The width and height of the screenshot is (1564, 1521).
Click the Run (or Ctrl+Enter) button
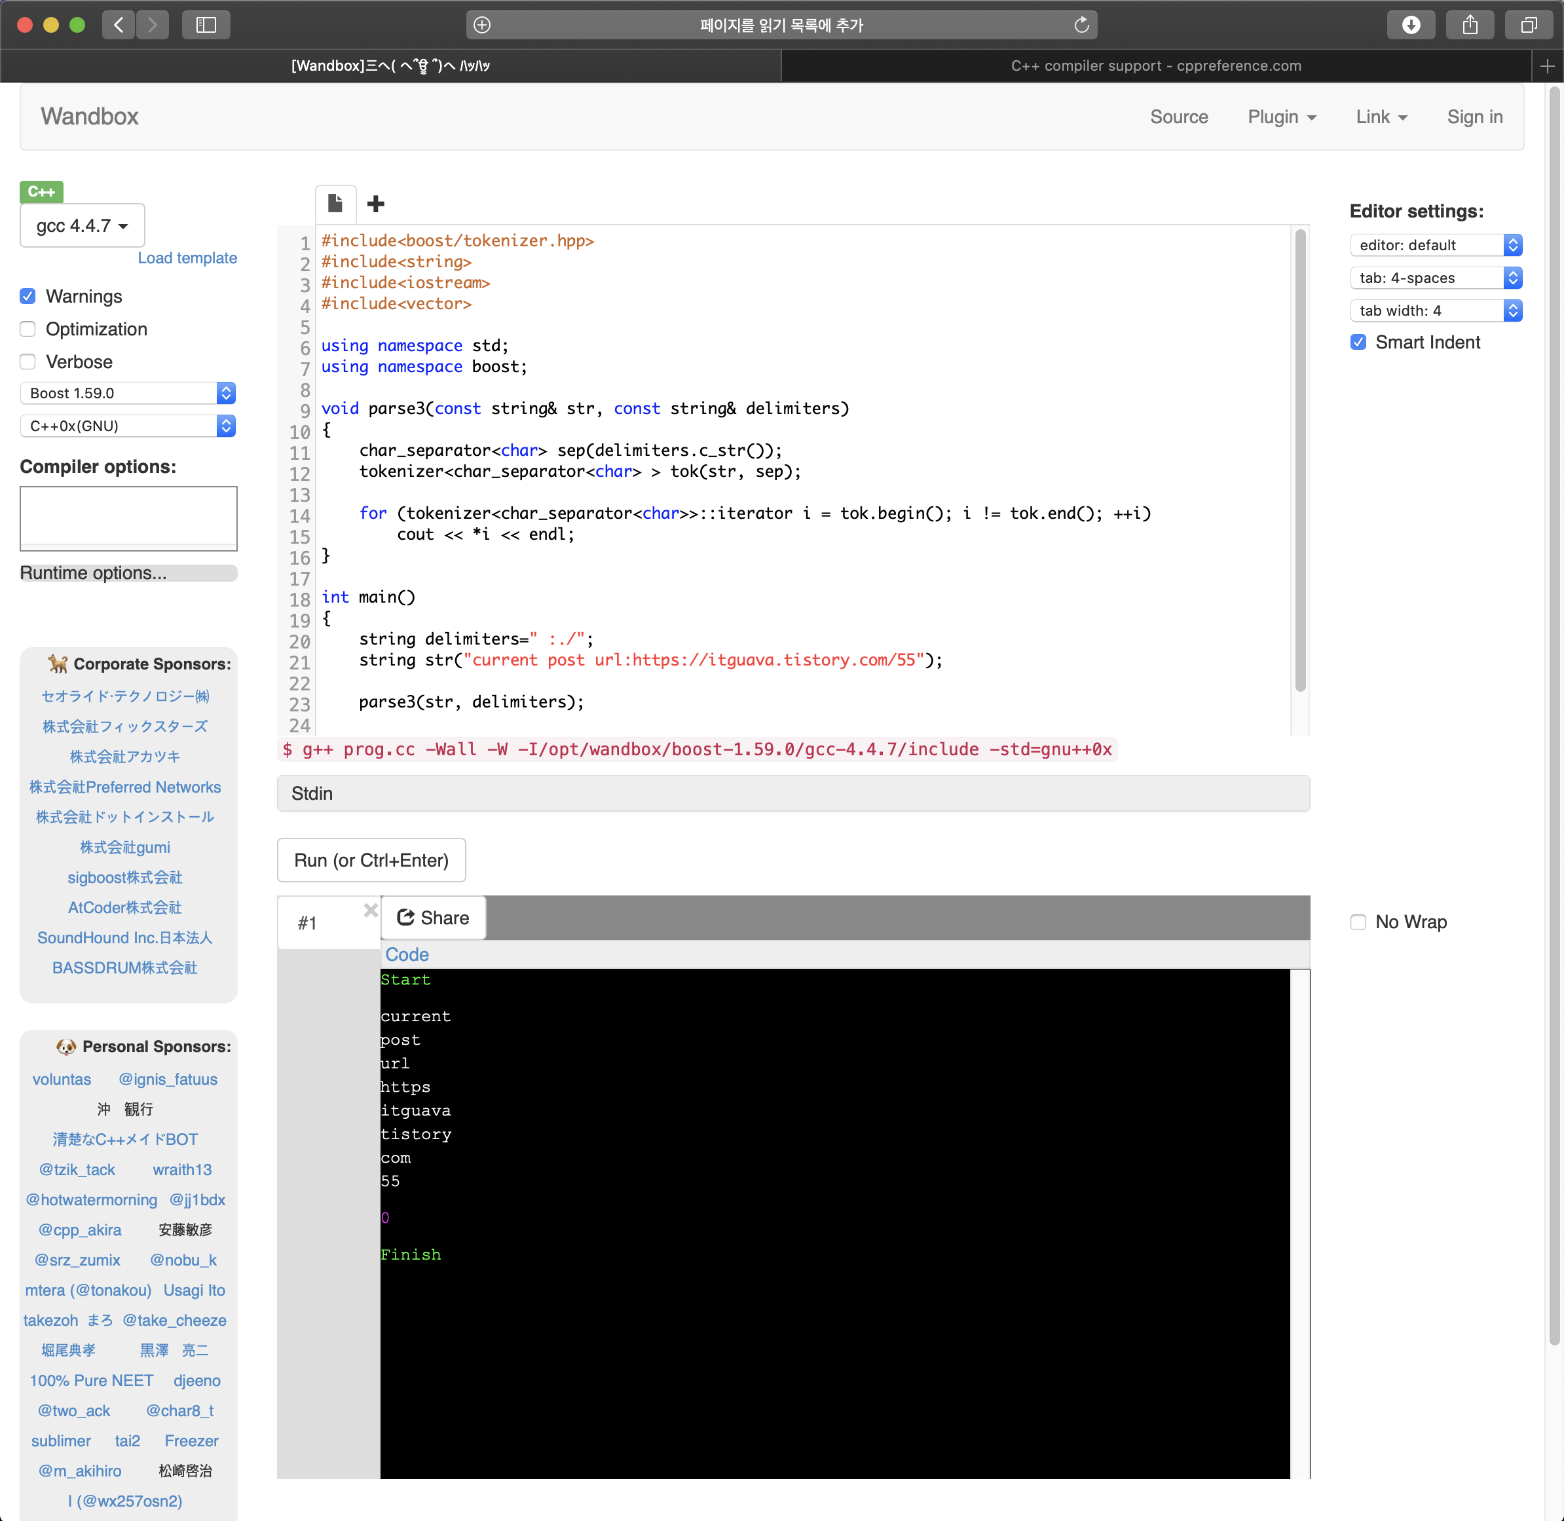(x=371, y=860)
